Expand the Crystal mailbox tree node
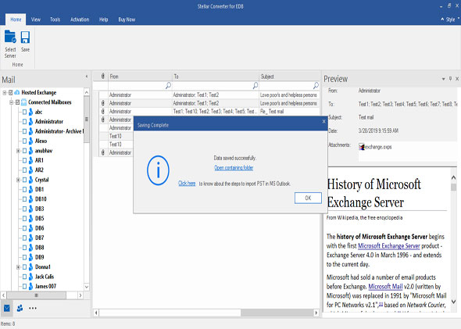The image size is (461, 329). [18, 180]
